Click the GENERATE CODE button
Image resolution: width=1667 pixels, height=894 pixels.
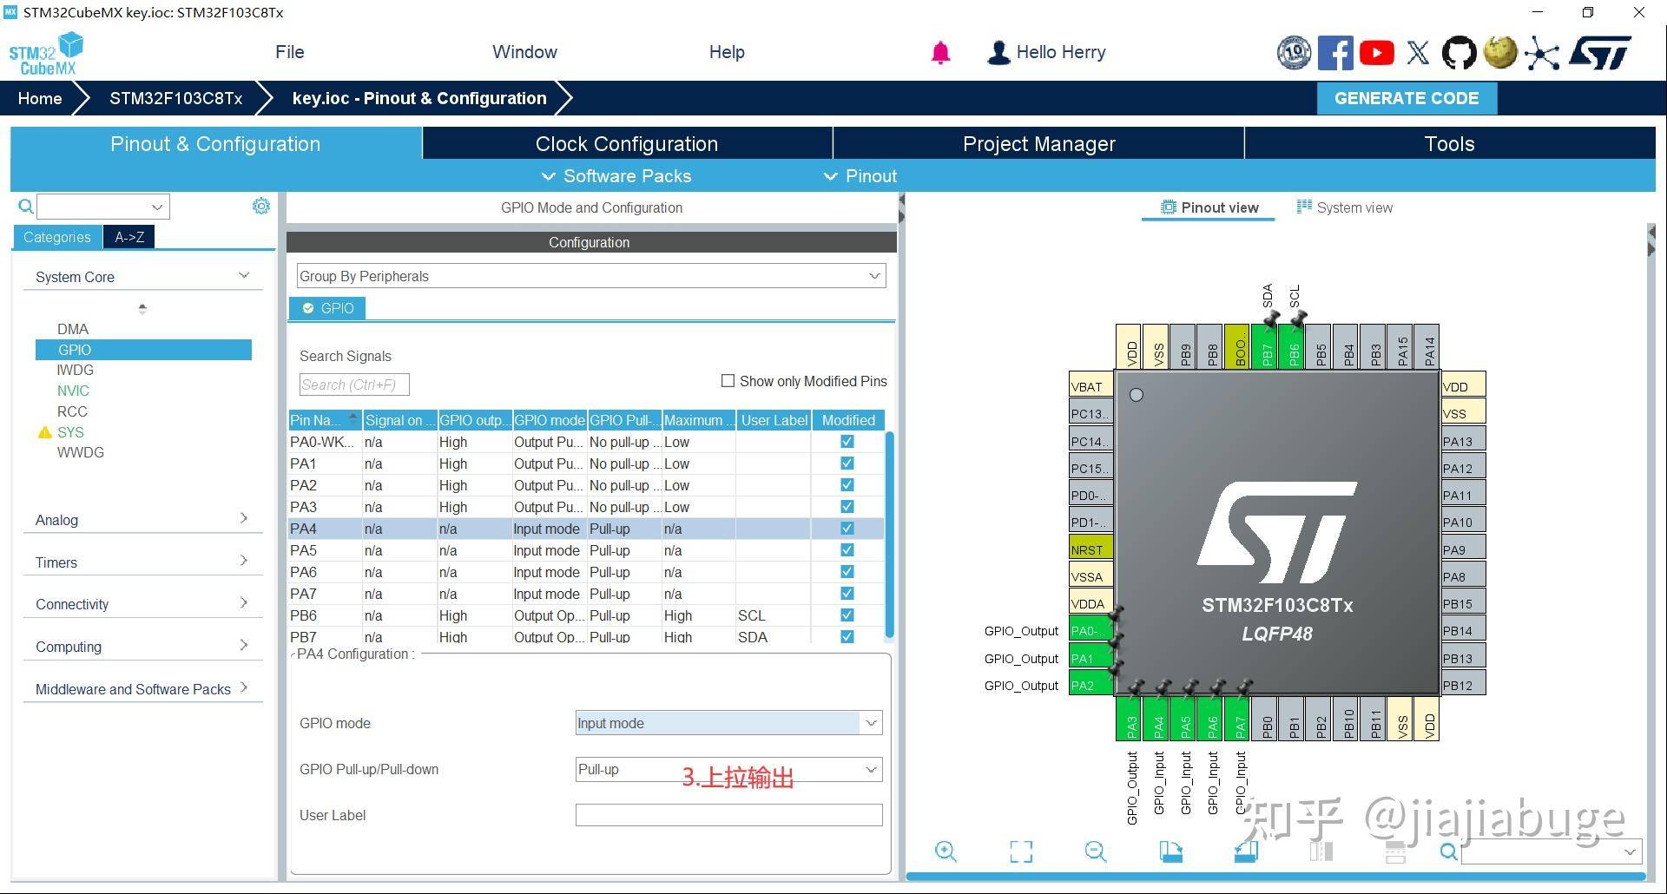pos(1407,98)
